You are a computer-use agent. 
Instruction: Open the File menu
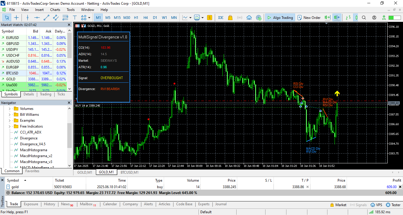point(12,9)
